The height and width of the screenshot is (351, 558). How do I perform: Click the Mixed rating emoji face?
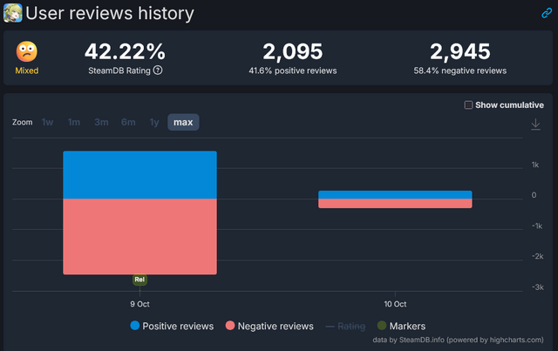click(27, 52)
